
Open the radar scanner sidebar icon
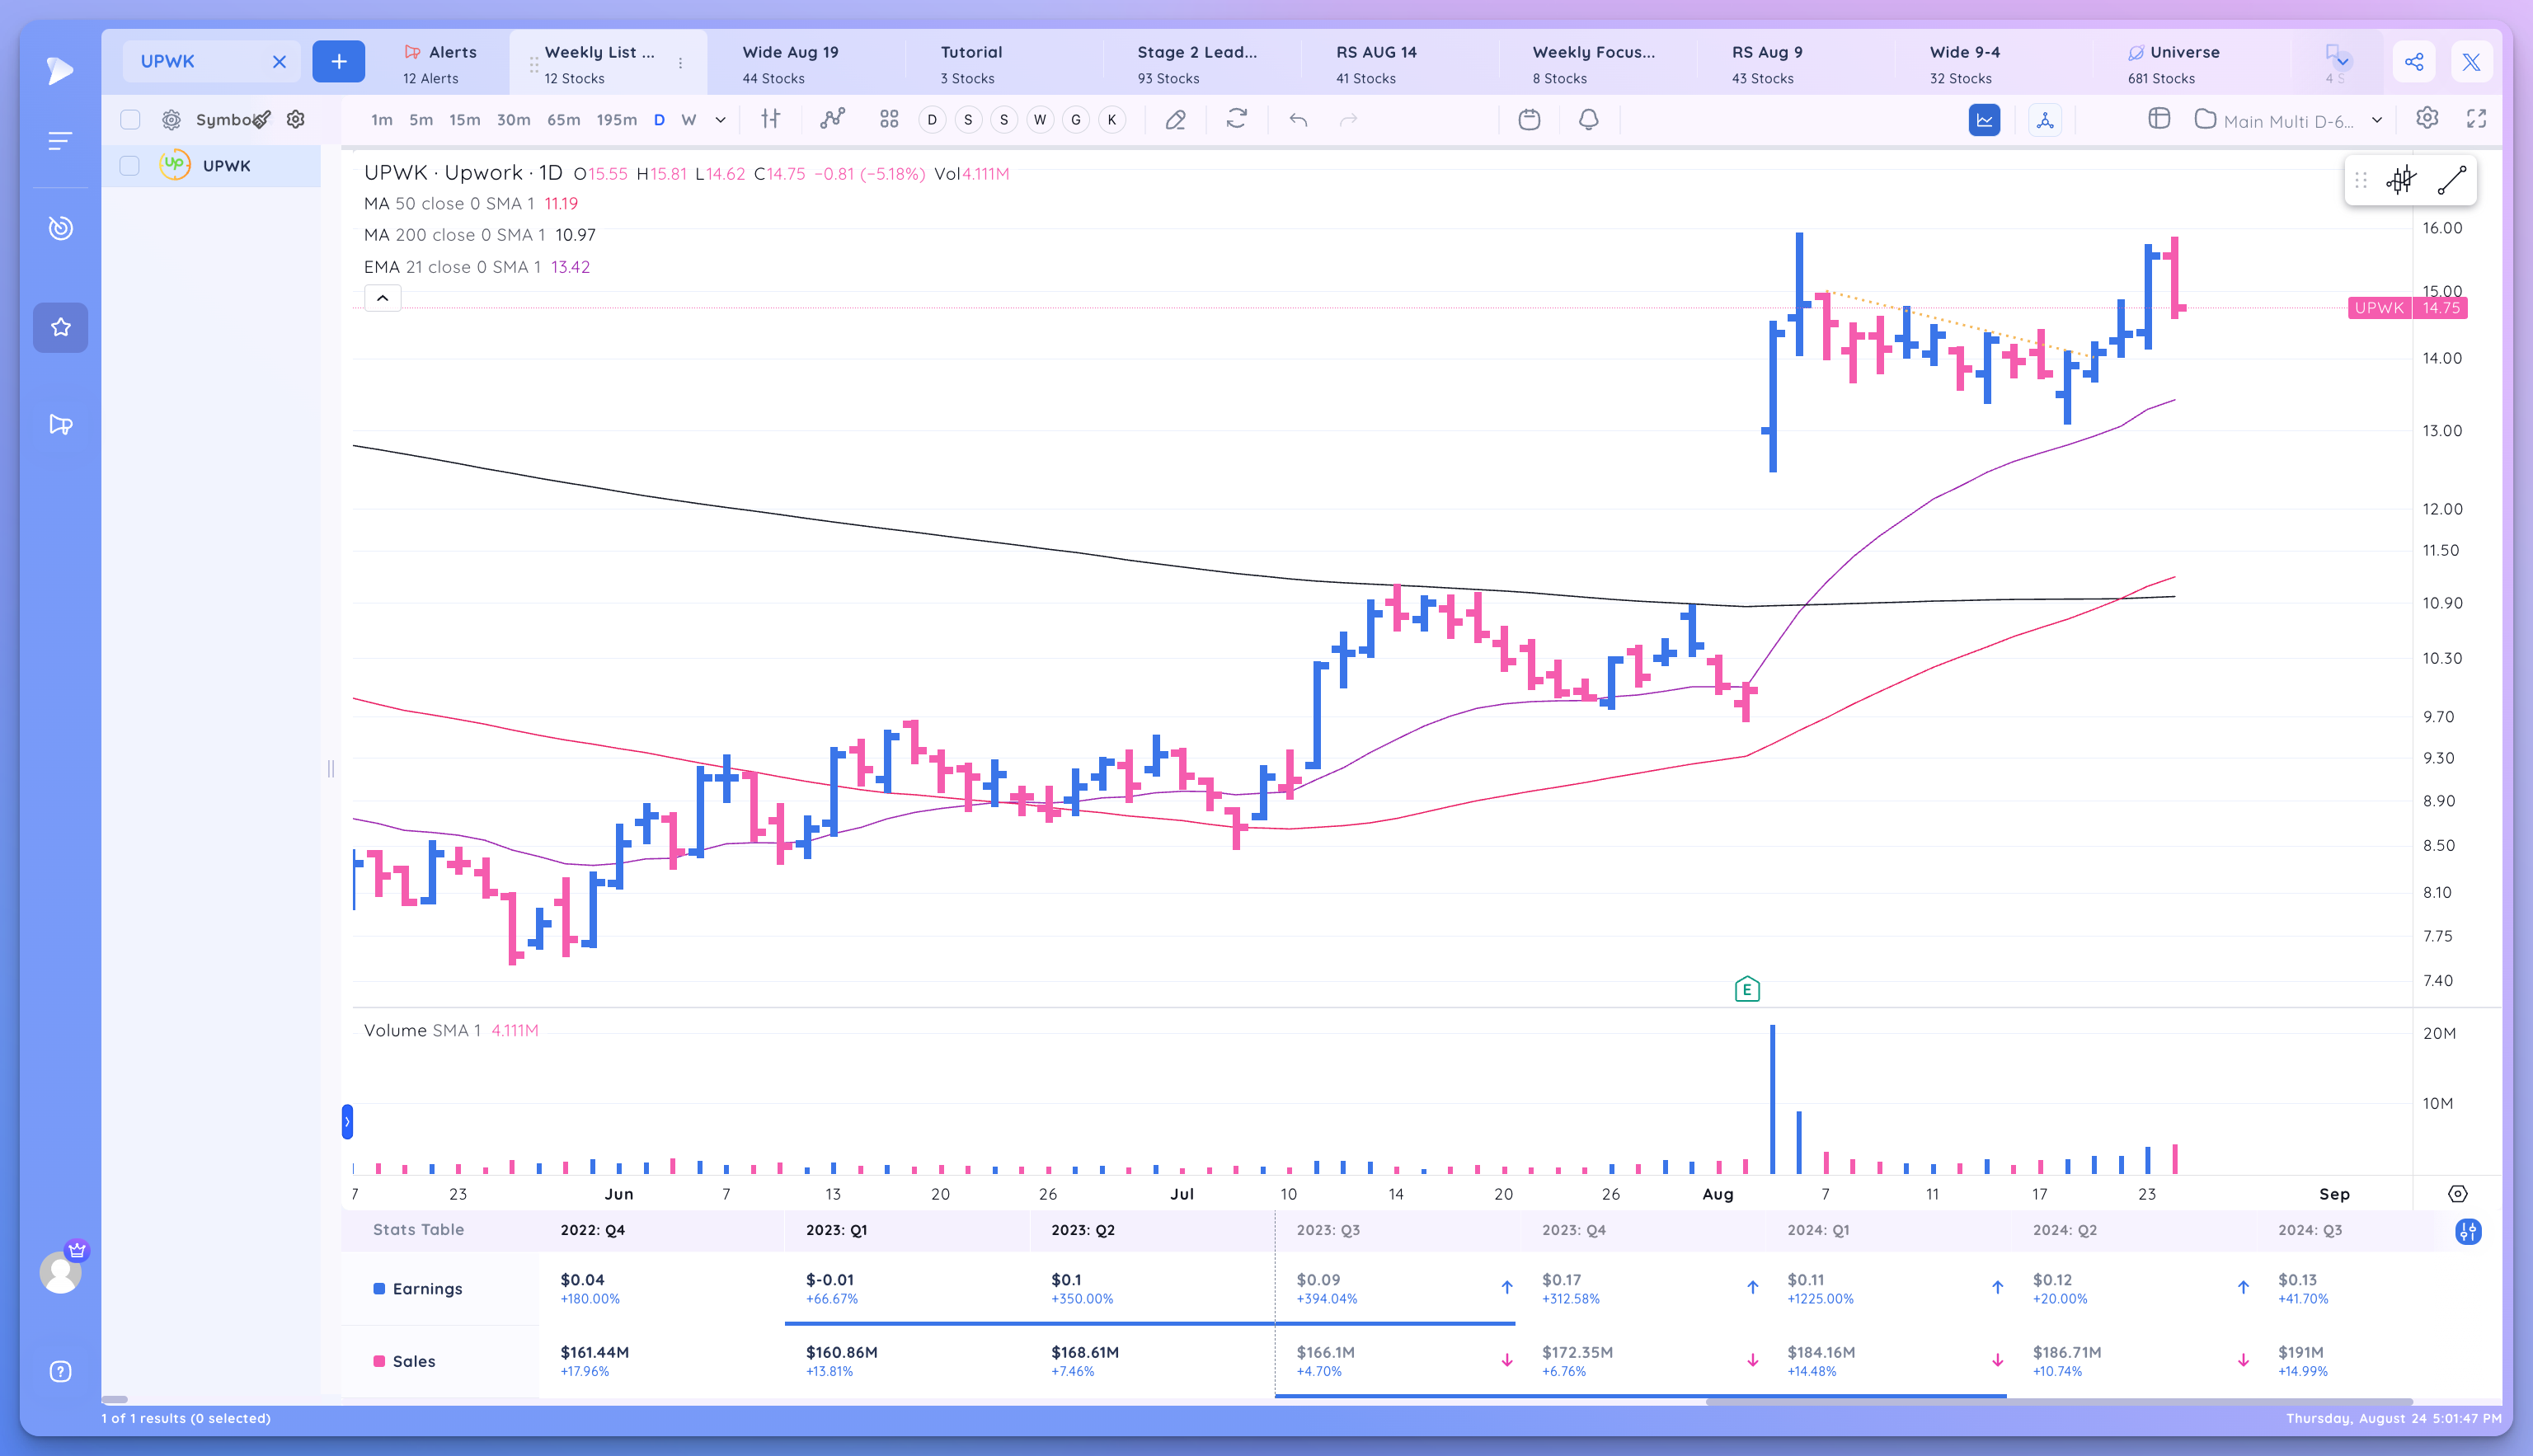pos(60,228)
